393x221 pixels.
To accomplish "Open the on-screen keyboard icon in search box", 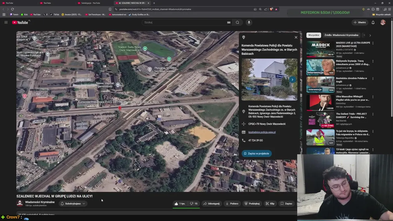I will pyautogui.click(x=229, y=22).
